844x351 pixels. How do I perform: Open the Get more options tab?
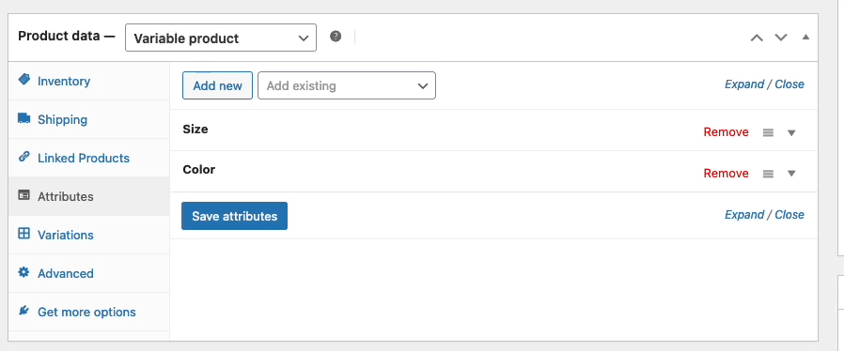click(88, 312)
